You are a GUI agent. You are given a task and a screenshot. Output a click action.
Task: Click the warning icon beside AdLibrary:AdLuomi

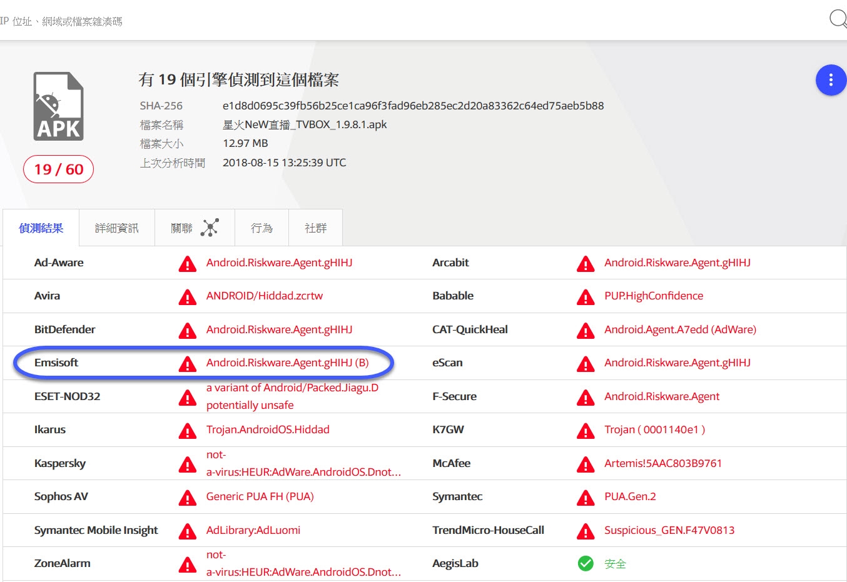(187, 531)
